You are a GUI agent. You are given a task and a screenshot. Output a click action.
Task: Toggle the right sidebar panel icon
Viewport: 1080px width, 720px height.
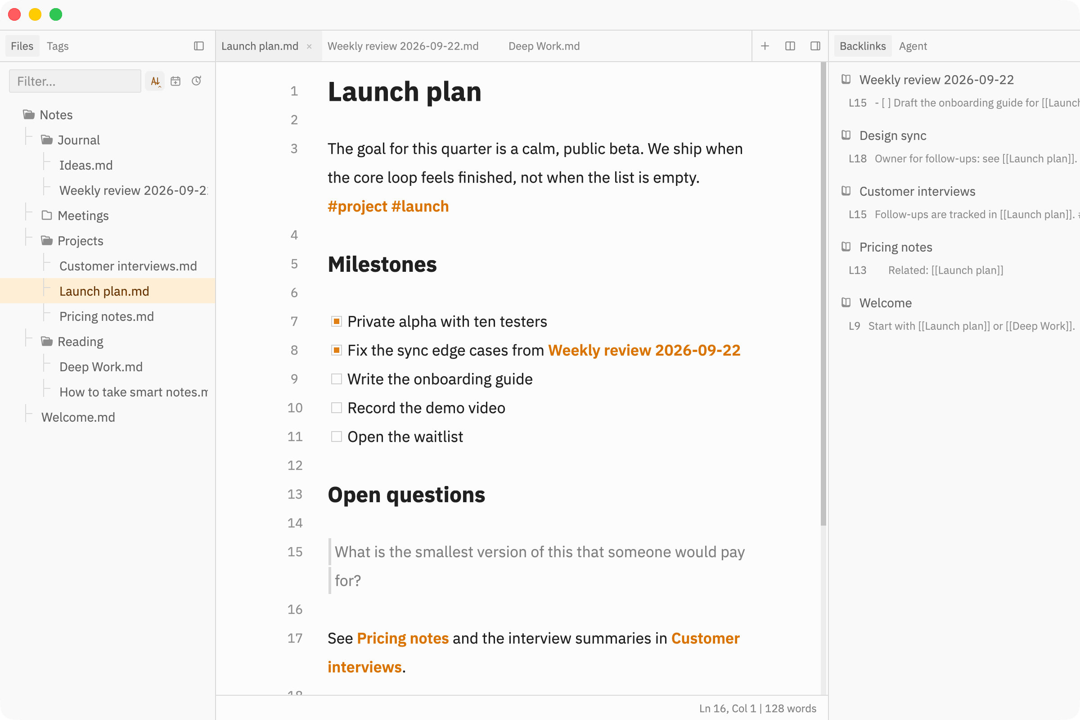click(815, 46)
